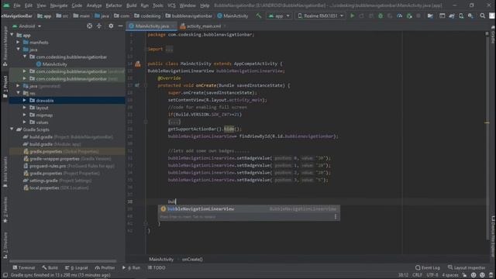
Task: Click the Attach Debugger to Android Process icon
Action: pyautogui.click(x=409, y=15)
